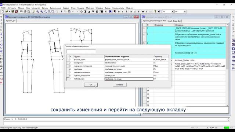Click the Операнд column header in right window
Screen dimensions: 235x132
point(200,25)
